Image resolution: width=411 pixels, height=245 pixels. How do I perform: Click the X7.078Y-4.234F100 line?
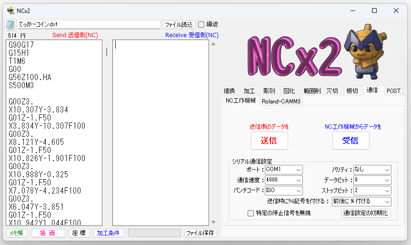[45, 191]
